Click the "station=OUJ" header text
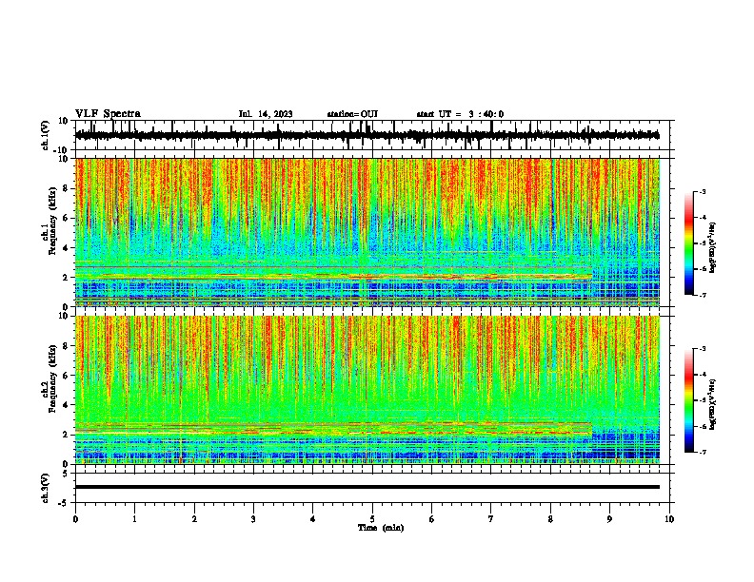The image size is (754, 582). [x=352, y=114]
